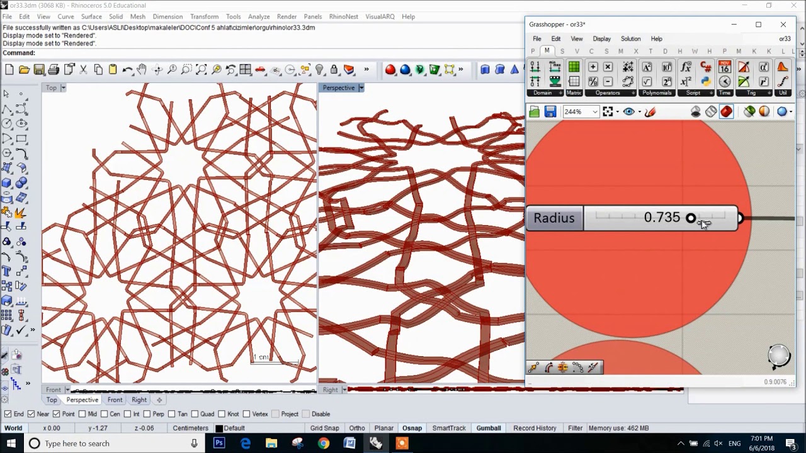
Task: Click the Record History status button
Action: [x=535, y=428]
